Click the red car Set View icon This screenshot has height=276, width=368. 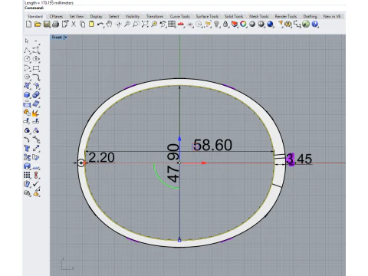[x=181, y=25]
